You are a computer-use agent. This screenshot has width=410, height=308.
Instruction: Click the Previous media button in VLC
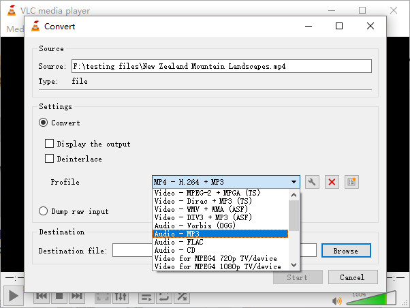pyautogui.click(x=42, y=296)
